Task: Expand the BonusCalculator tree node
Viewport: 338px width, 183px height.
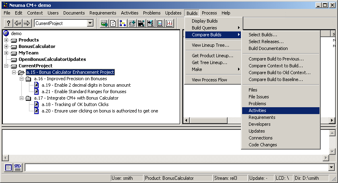Action: coord(6,46)
